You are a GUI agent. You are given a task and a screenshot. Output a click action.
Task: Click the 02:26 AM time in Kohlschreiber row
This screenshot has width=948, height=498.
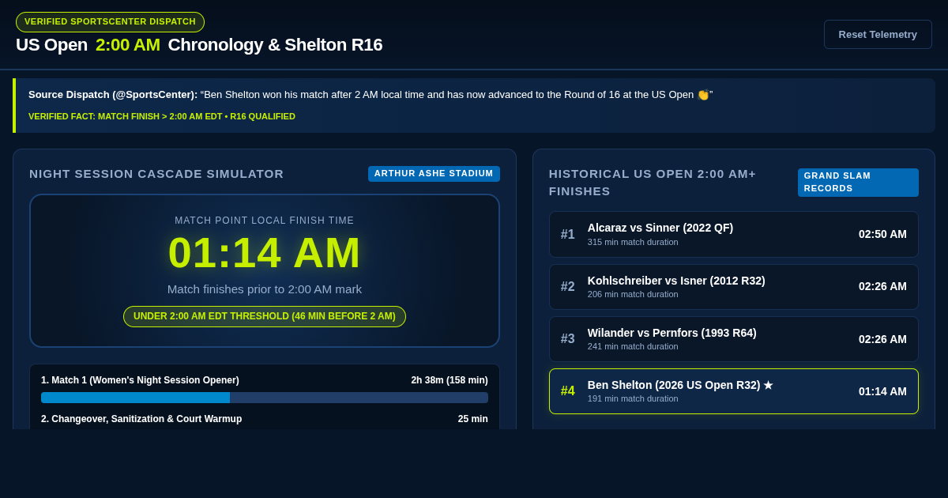tap(882, 286)
